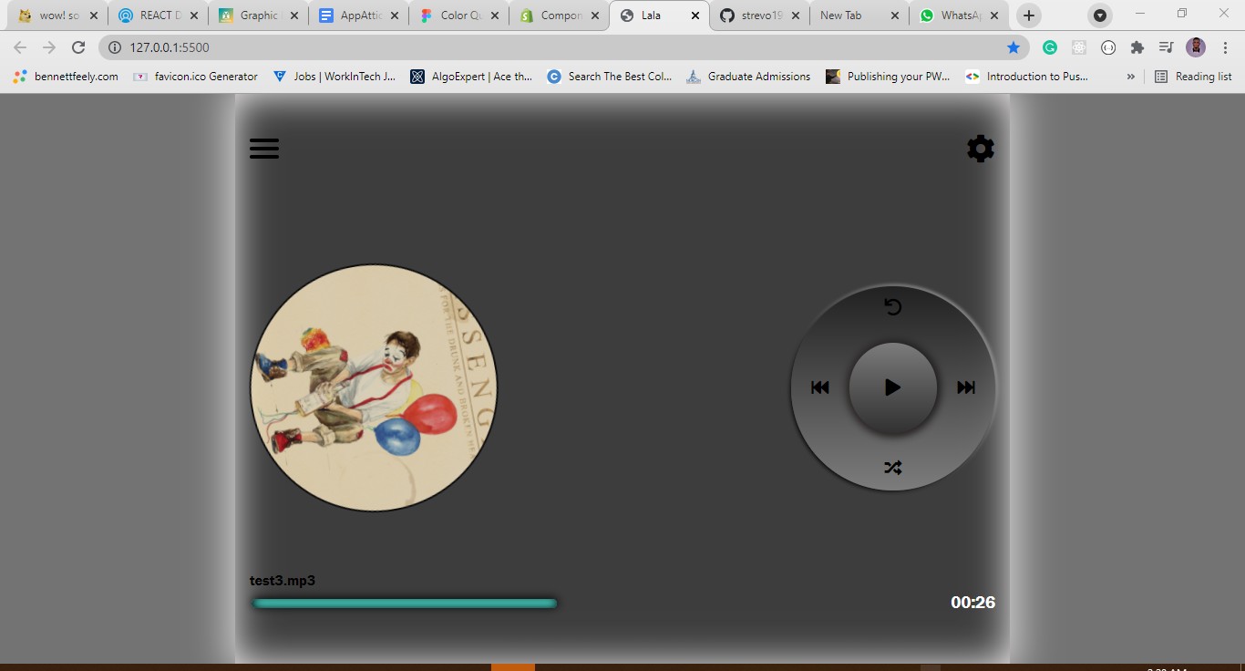Open the Jobs | WorkInTech bookmark
This screenshot has height=671, width=1245.
tap(334, 77)
